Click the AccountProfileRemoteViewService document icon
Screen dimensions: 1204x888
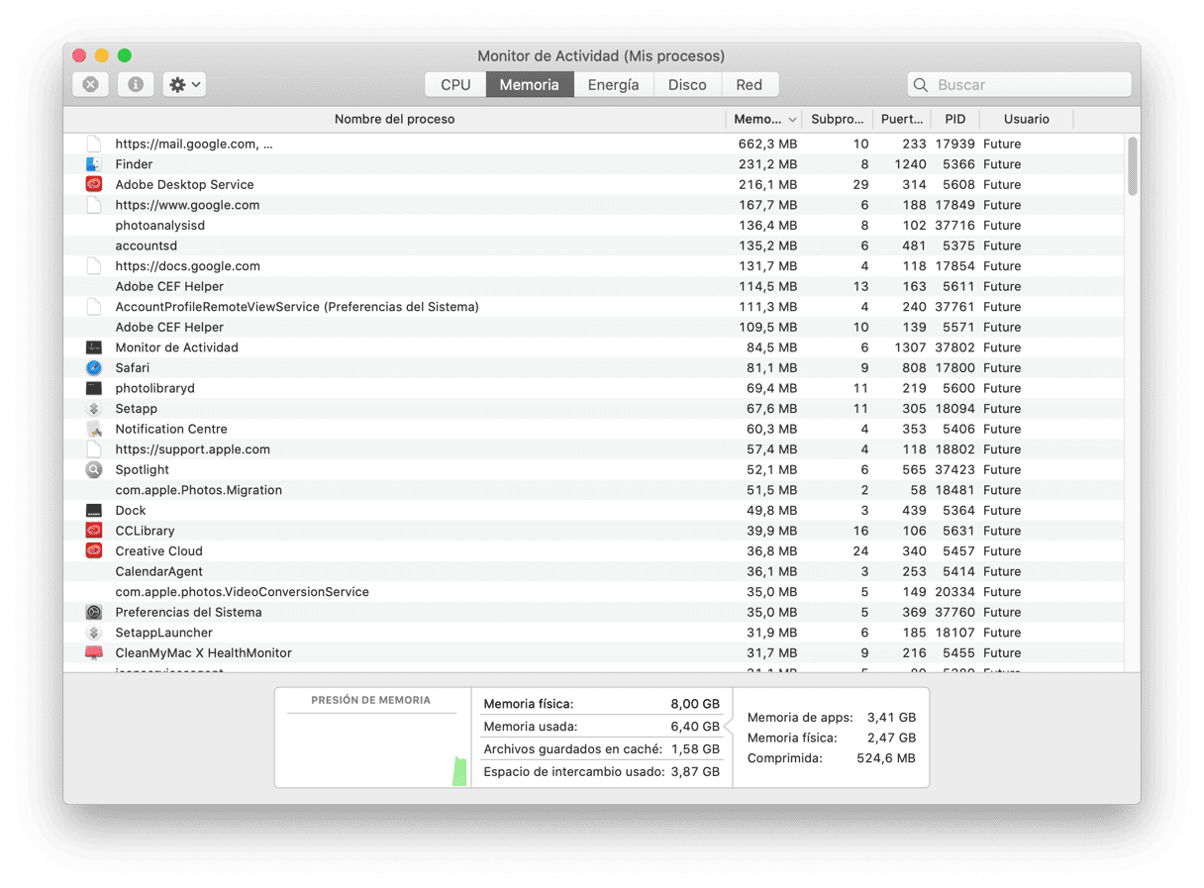click(x=94, y=307)
